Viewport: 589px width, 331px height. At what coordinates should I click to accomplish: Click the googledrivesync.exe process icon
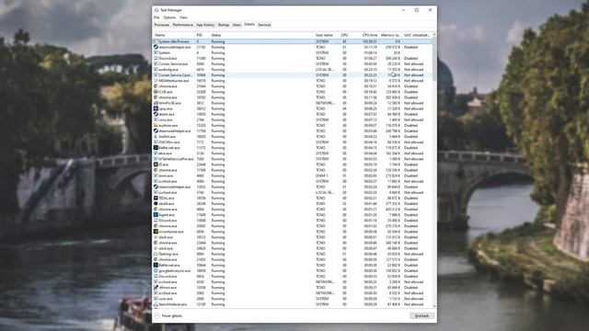tap(156, 270)
